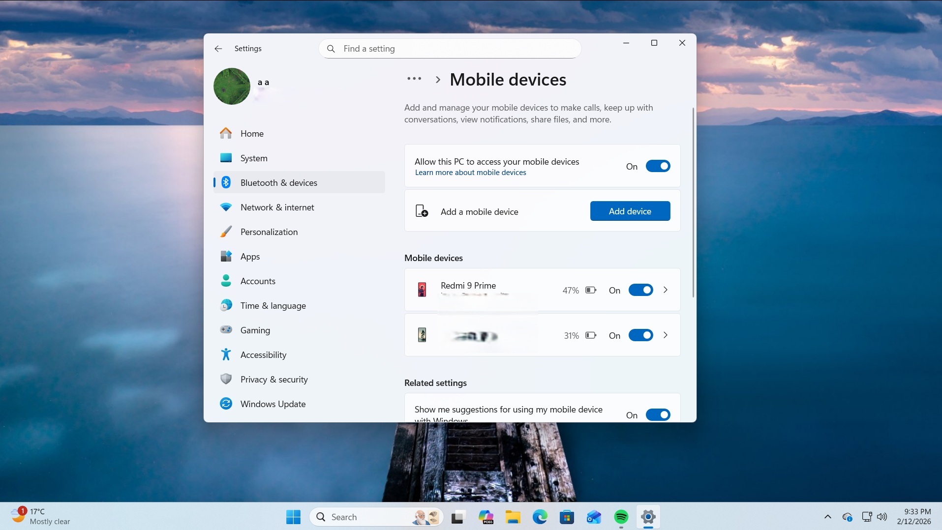The image size is (942, 530).
Task: Disable Allow this PC to access mobile devices
Action: pos(658,166)
